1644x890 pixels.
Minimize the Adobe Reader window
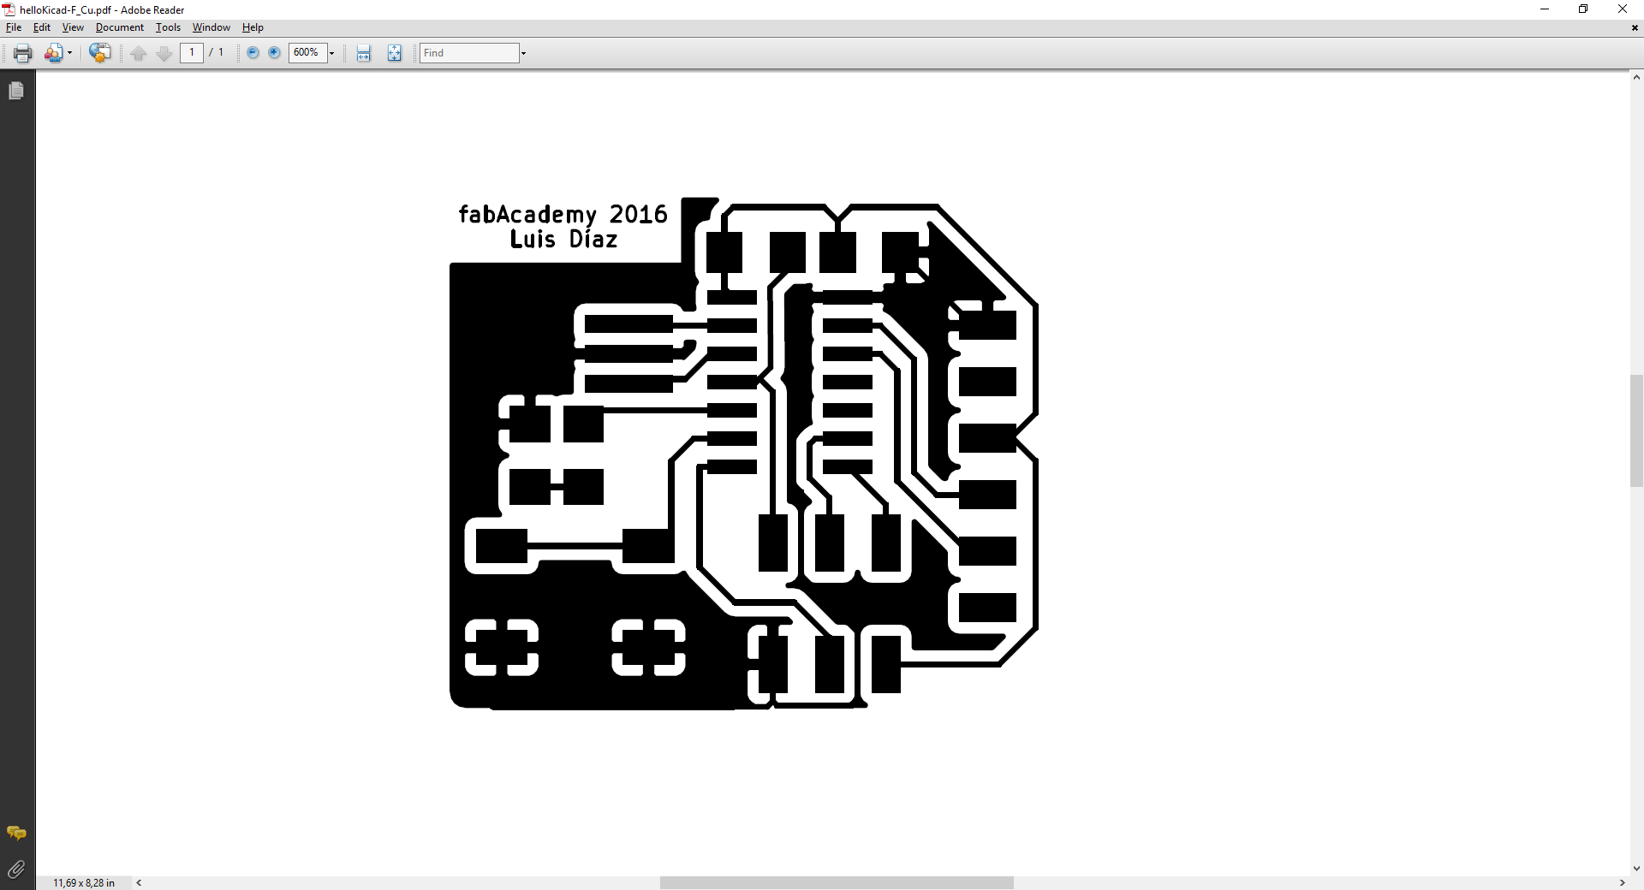pos(1545,9)
